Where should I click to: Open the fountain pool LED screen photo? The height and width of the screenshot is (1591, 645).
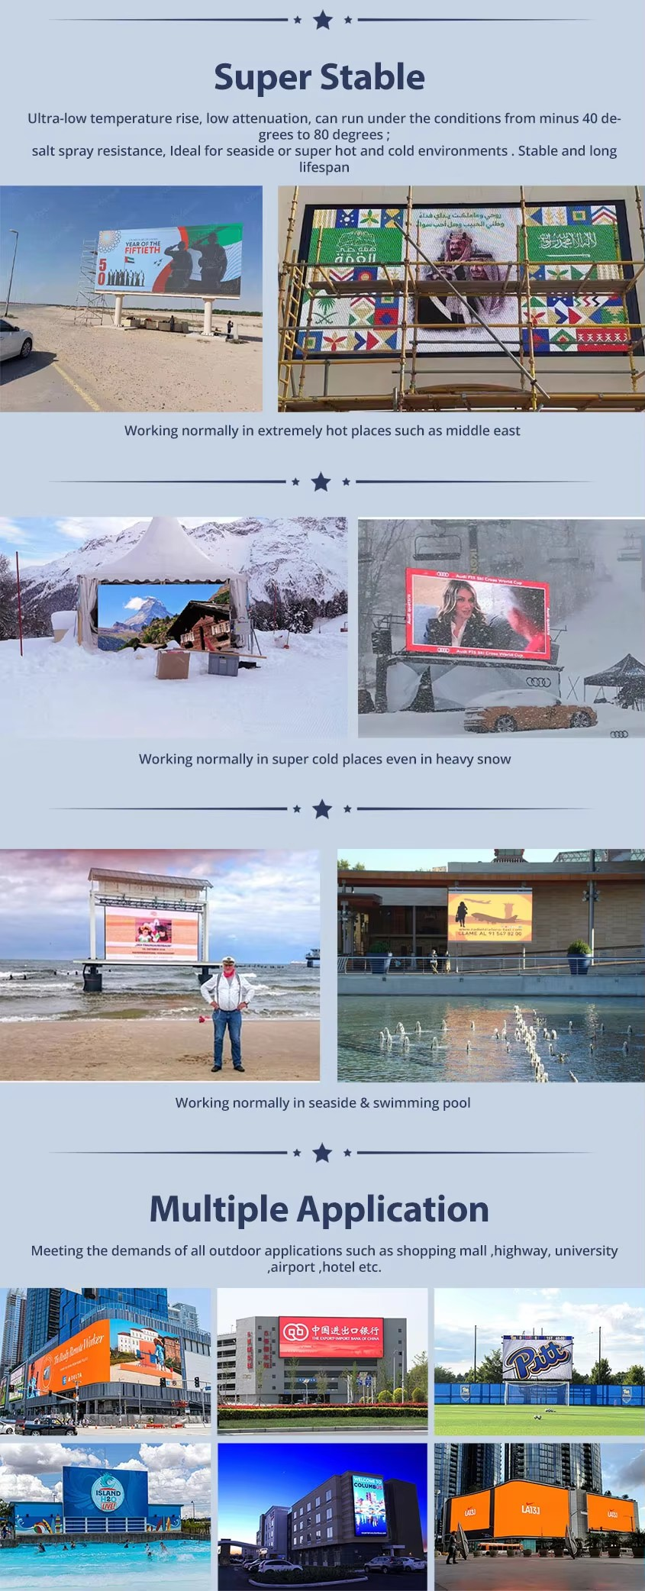point(491,965)
